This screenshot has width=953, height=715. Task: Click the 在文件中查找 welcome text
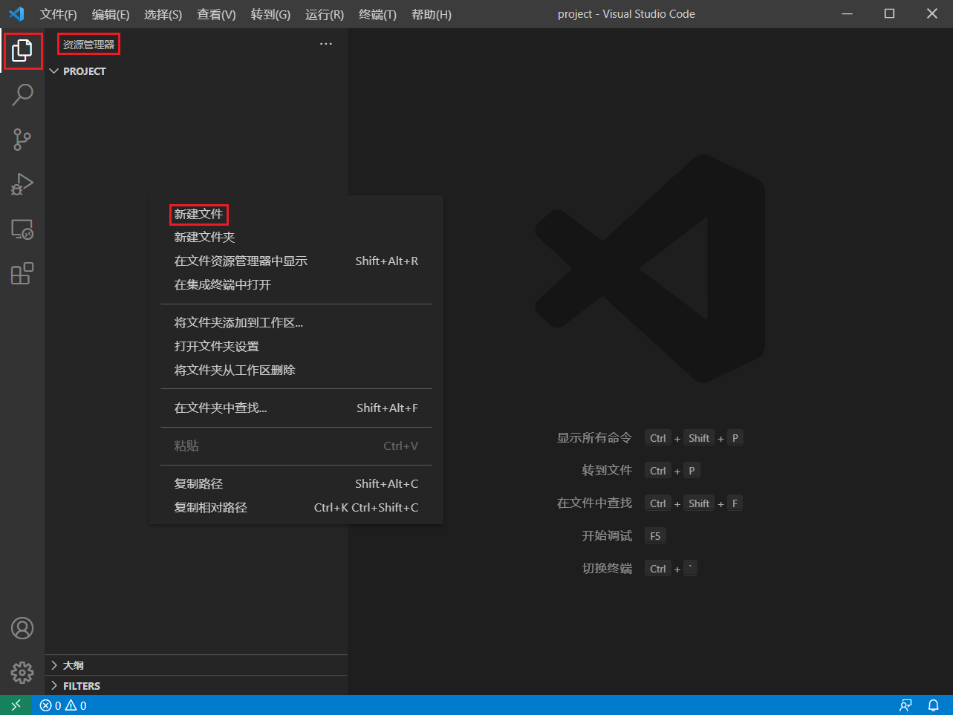click(x=594, y=503)
